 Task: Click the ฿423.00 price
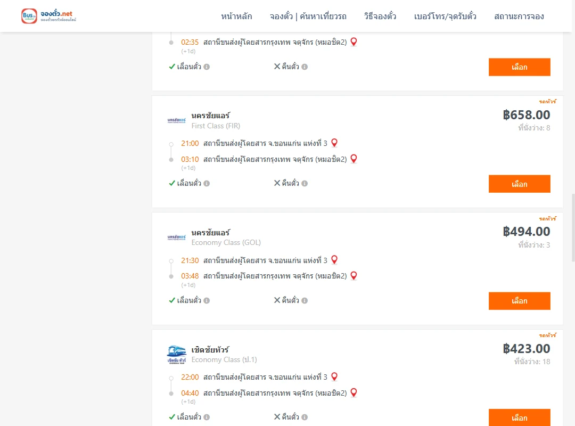[527, 349]
